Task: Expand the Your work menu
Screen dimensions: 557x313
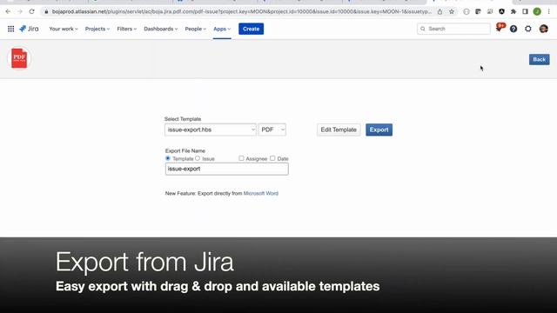Action: [x=64, y=29]
